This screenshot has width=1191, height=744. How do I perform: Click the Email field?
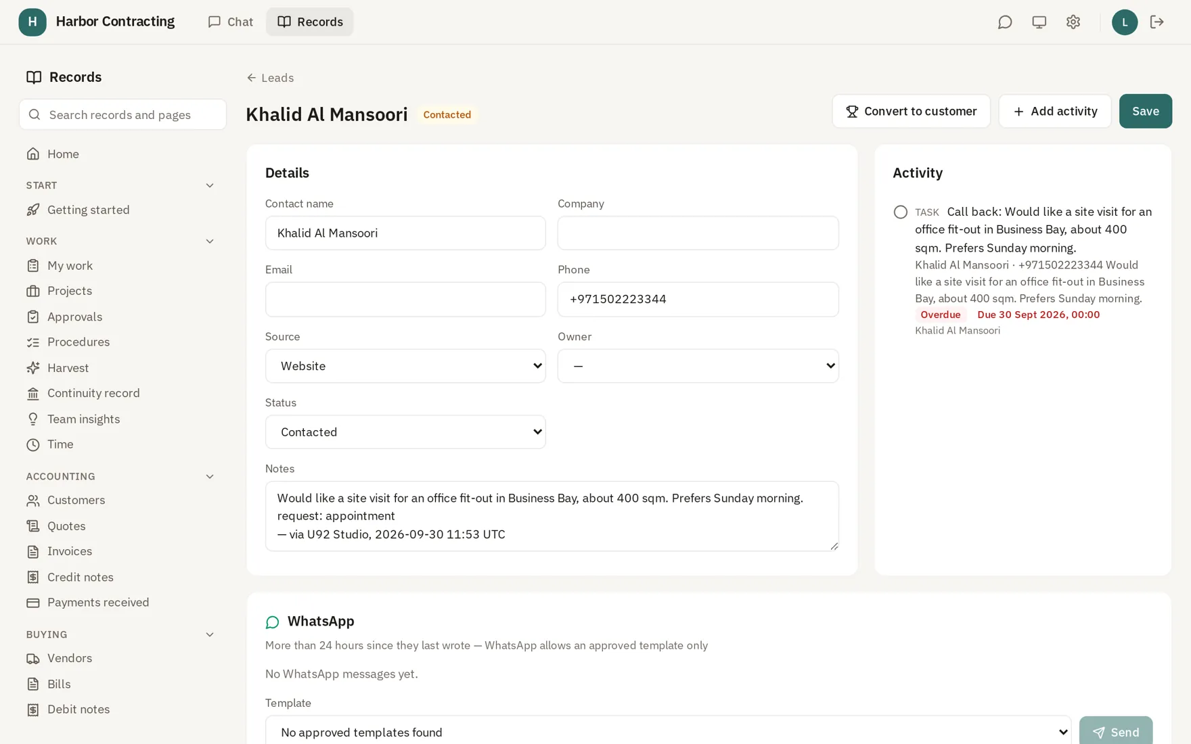(x=405, y=300)
